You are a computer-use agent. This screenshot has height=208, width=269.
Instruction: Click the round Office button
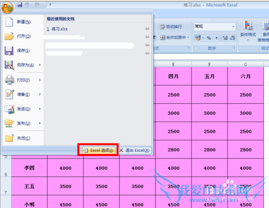(x=7, y=8)
